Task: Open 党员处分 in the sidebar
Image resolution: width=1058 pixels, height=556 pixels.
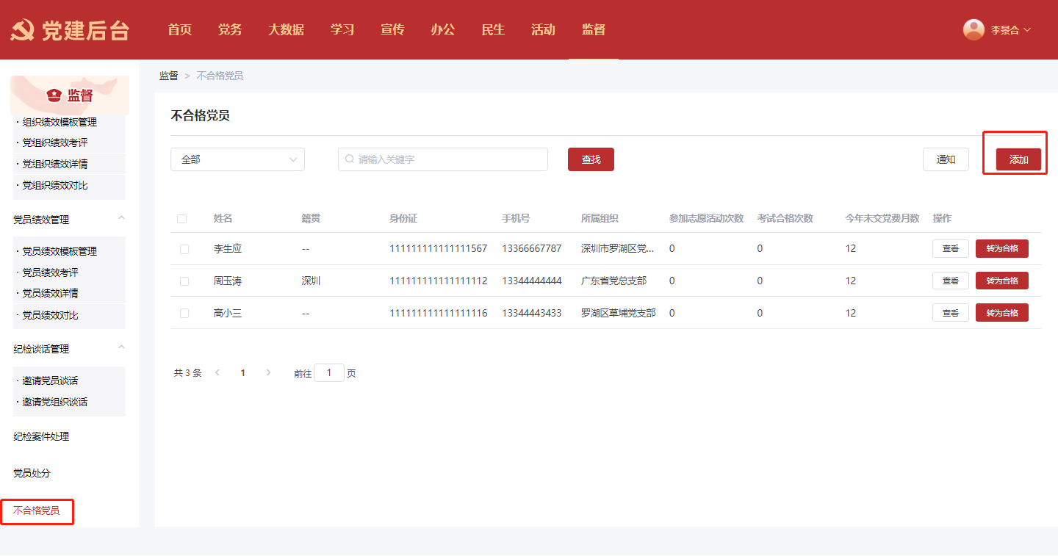Action: click(x=32, y=473)
